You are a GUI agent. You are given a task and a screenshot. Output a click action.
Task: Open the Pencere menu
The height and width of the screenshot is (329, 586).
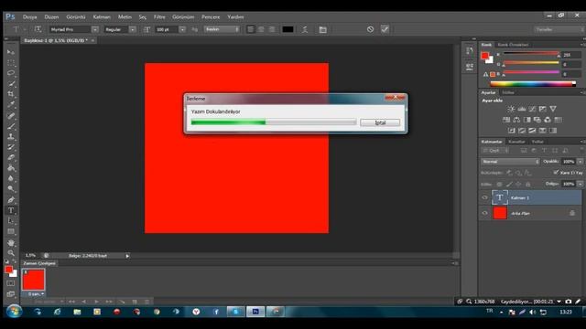click(211, 16)
